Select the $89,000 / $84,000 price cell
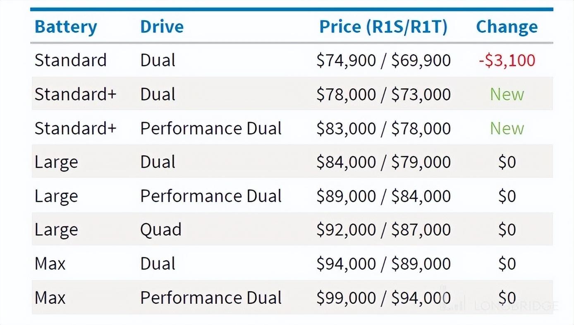 383,196
